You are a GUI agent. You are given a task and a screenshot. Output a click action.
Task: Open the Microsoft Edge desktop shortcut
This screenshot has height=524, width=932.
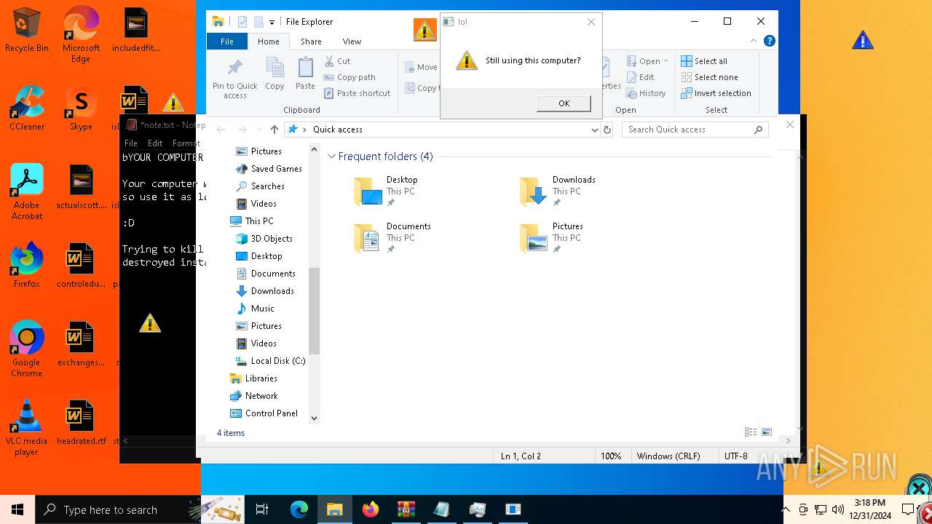81,35
